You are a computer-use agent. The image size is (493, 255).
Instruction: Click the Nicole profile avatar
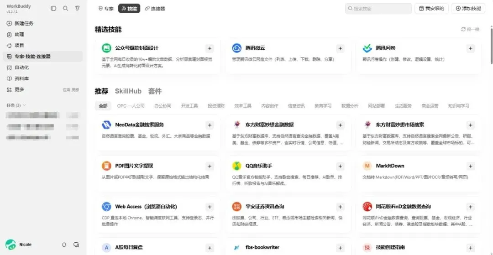10,245
